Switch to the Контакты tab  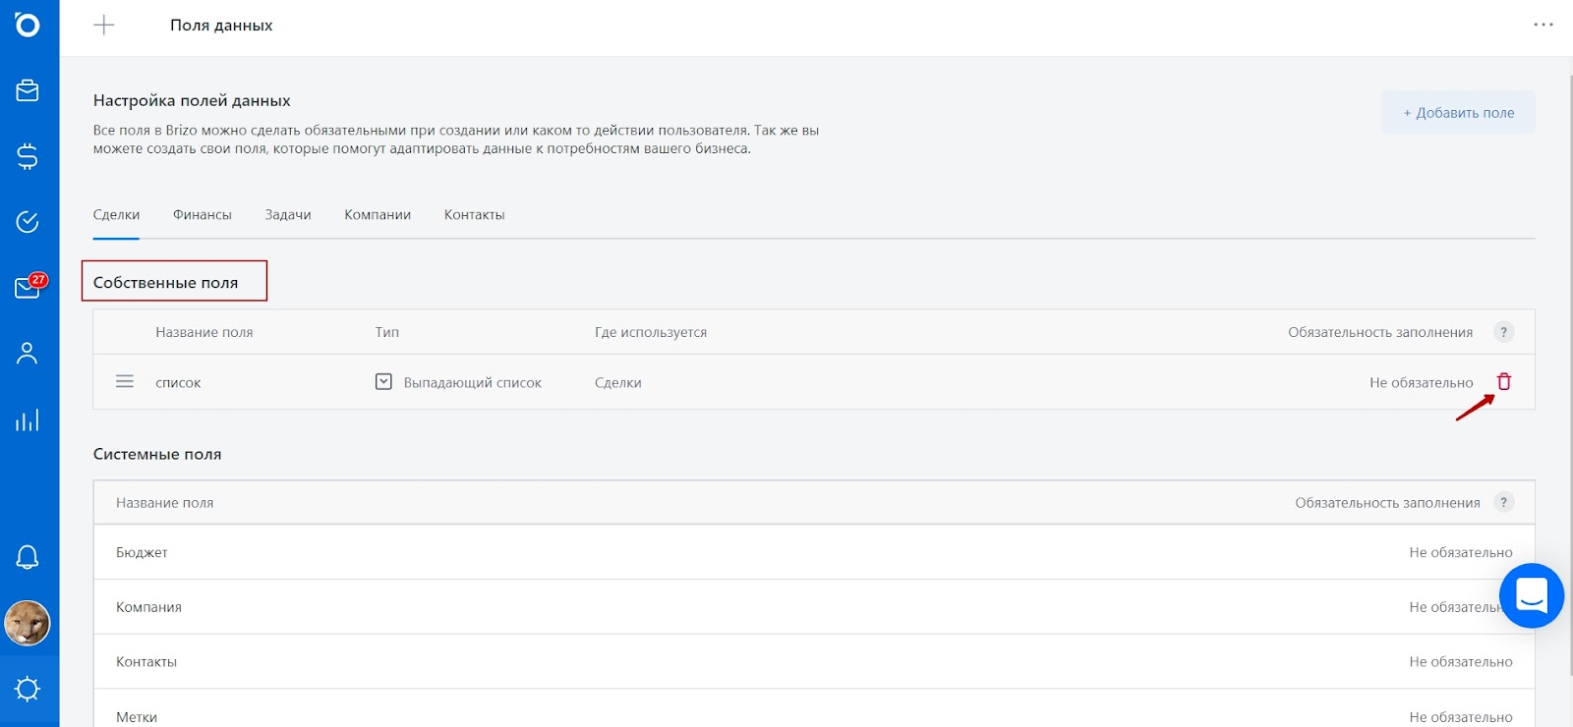click(x=475, y=214)
